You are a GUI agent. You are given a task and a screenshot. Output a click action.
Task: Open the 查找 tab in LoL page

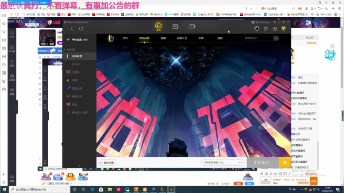(220, 38)
